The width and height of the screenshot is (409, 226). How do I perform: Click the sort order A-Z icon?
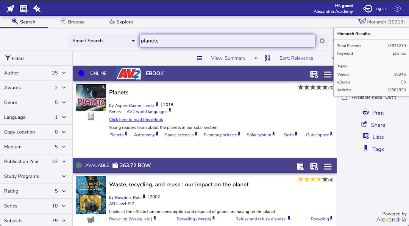click(x=267, y=58)
